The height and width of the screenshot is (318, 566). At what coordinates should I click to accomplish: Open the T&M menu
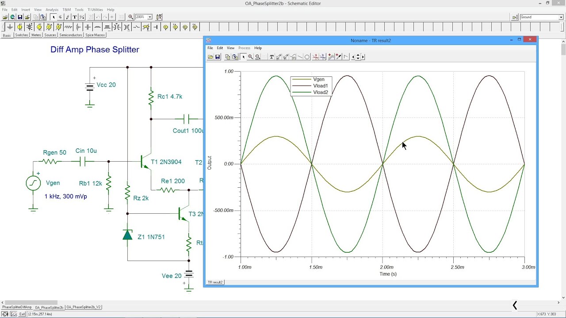pyautogui.click(x=66, y=9)
